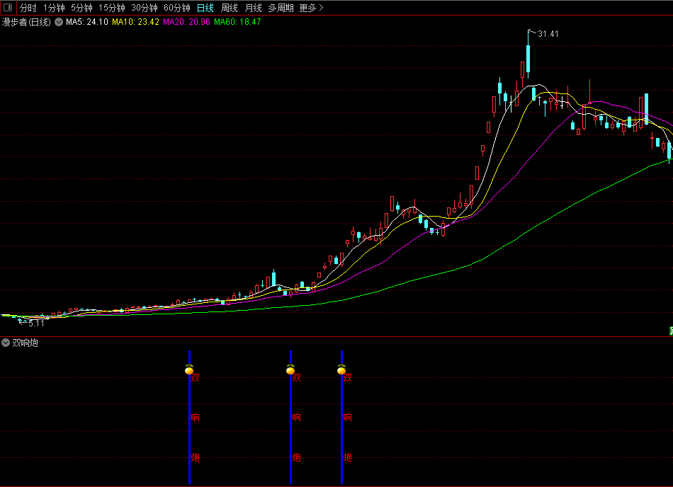Click the tallest cyan candlestick at the peak
The image size is (673, 487).
[x=528, y=59]
